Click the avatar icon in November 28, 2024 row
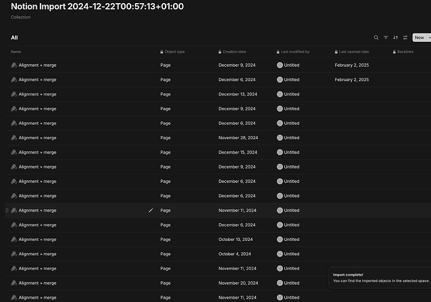Screen dimensions: 431x302 click(x=280, y=138)
